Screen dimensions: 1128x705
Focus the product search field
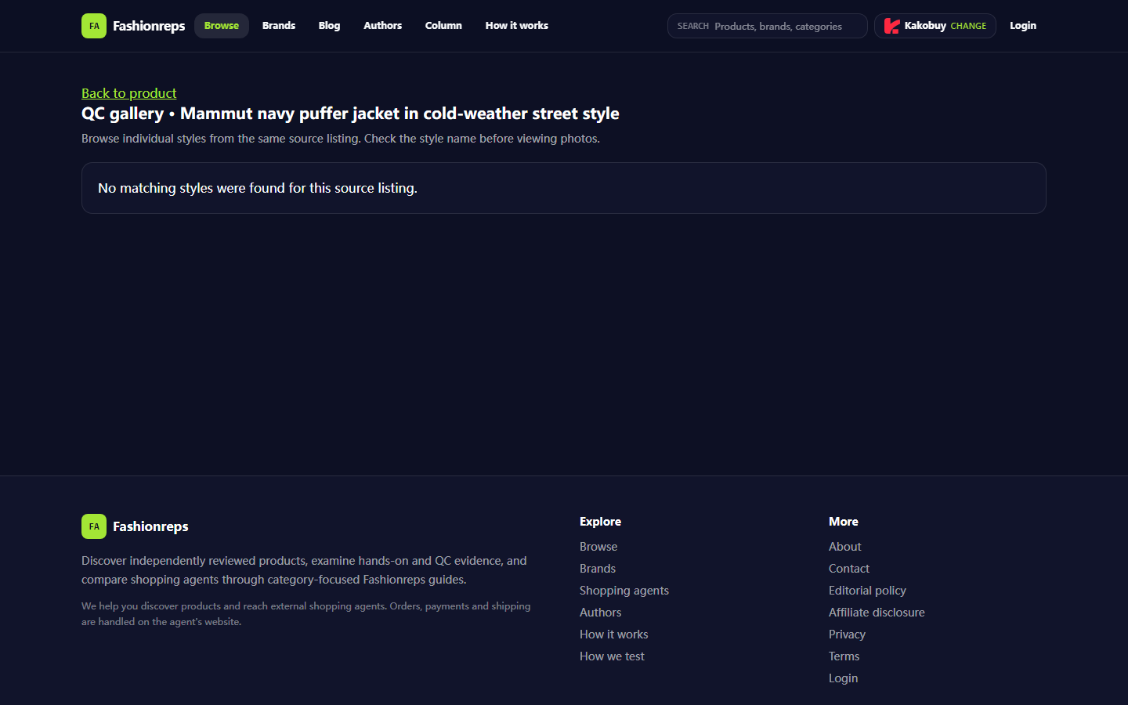pyautogui.click(x=768, y=26)
